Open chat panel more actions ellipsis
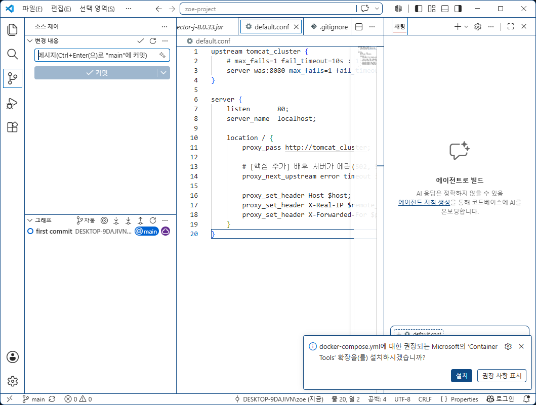The height and width of the screenshot is (405, 536). 491,27
